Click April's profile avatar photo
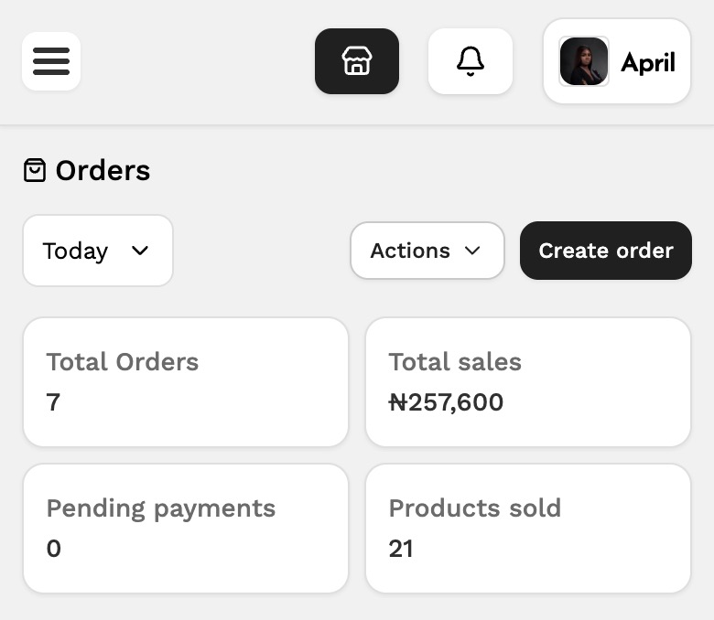The height and width of the screenshot is (620, 714). click(x=584, y=61)
